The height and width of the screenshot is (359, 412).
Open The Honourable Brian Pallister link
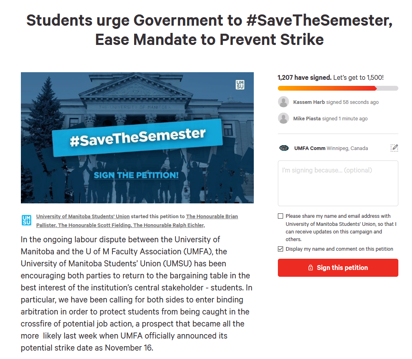(212, 217)
